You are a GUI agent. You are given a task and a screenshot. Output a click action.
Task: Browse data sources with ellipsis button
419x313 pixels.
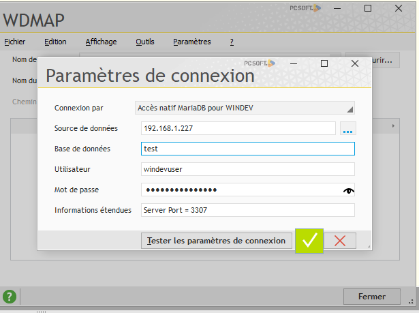pos(347,128)
